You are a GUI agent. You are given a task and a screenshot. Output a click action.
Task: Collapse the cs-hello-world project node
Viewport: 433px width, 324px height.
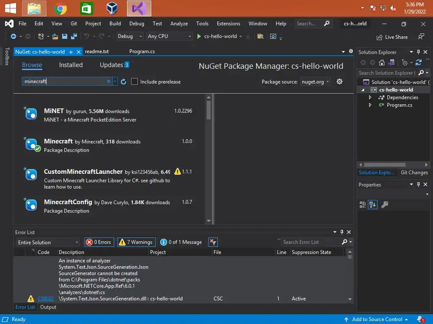pos(363,90)
